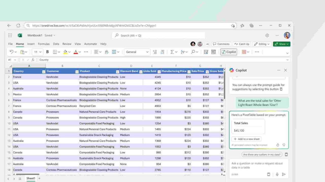325x182 pixels.
Task: Click the AutoSum sigma icon
Action: coord(172,52)
